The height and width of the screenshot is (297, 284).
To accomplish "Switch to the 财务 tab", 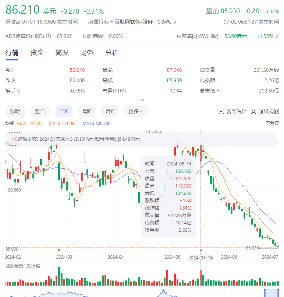I will (87, 53).
